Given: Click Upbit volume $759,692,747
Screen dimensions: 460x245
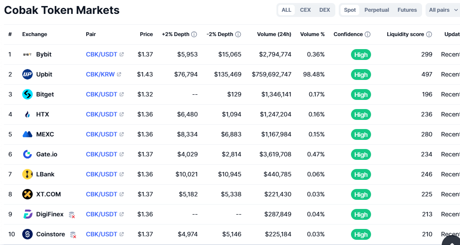Looking at the screenshot, I should 272,74.
